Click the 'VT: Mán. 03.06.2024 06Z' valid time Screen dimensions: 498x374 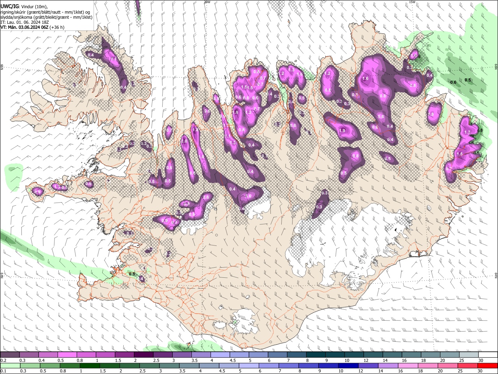(24, 28)
